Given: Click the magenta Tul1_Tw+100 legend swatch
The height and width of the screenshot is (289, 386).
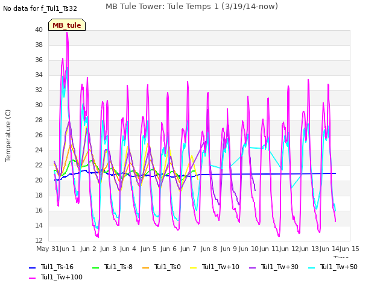Looking at the screenshot, I should [x=32, y=278].
